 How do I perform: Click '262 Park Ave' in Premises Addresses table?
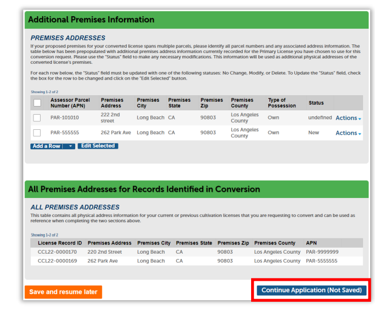pyautogui.click(x=116, y=132)
